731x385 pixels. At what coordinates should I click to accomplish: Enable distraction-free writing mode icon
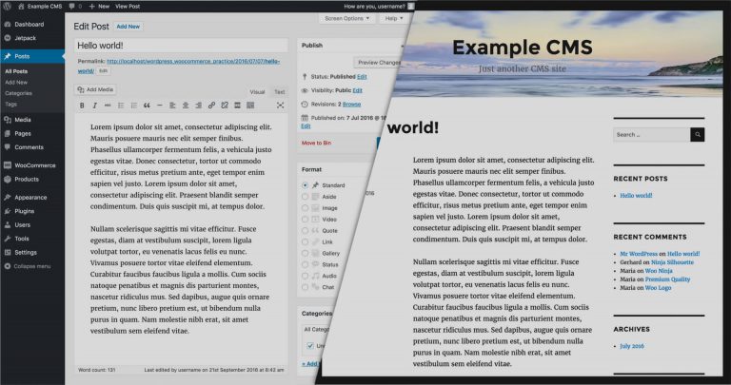pos(280,106)
